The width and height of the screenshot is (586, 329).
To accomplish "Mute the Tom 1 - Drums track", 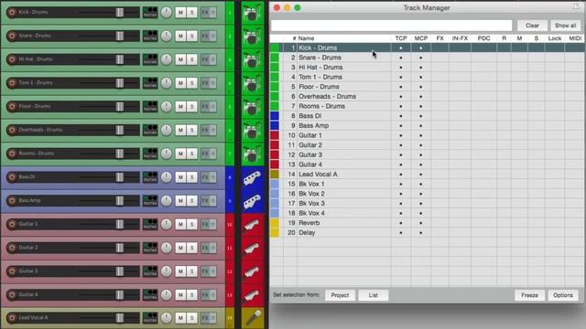I will (x=180, y=83).
